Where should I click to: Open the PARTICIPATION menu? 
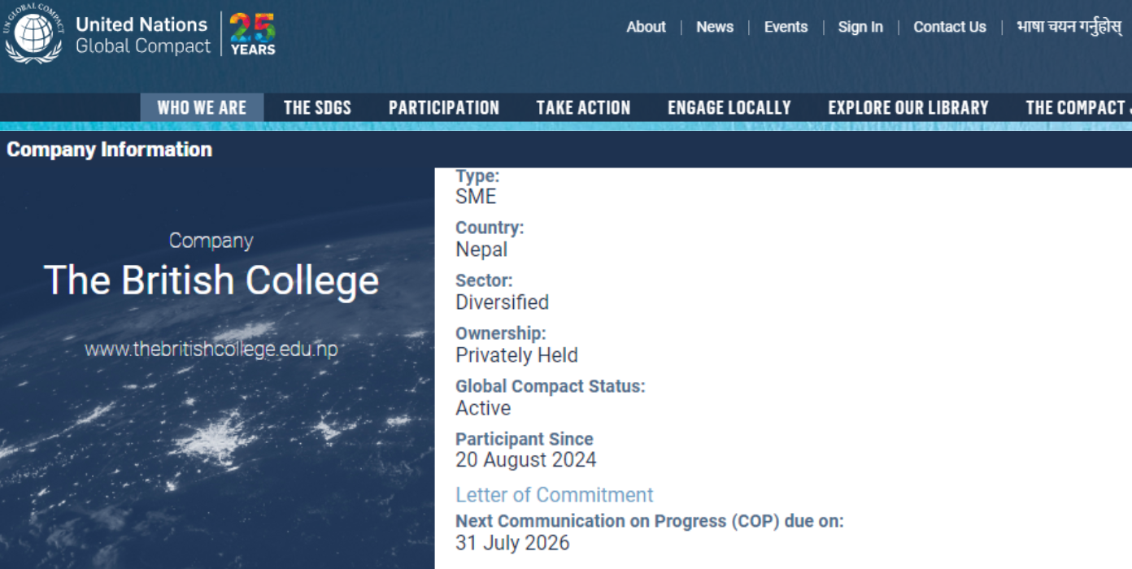pyautogui.click(x=443, y=106)
